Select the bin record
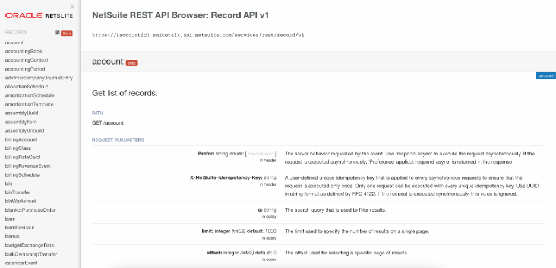Image resolution: width=556 pixels, height=268 pixels. pyautogui.click(x=8, y=184)
